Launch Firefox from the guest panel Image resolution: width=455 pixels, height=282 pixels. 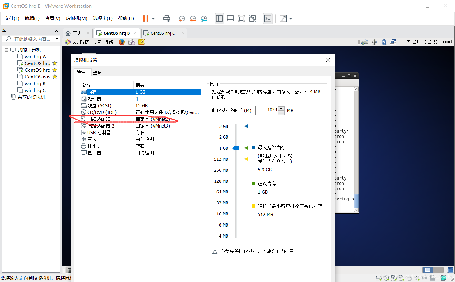pos(122,42)
